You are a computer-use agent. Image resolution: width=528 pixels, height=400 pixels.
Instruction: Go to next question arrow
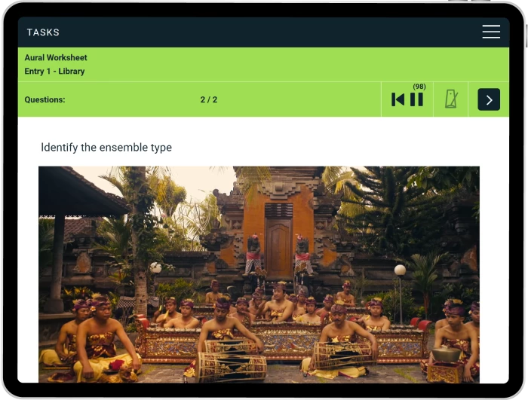pos(489,99)
